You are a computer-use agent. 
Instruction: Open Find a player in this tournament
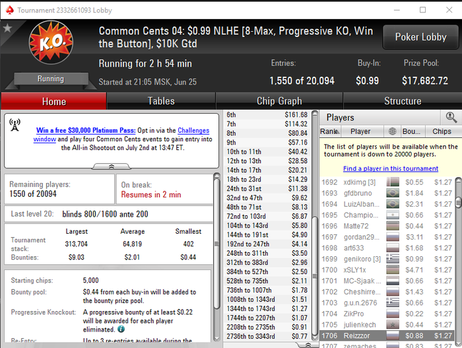tap(391, 168)
